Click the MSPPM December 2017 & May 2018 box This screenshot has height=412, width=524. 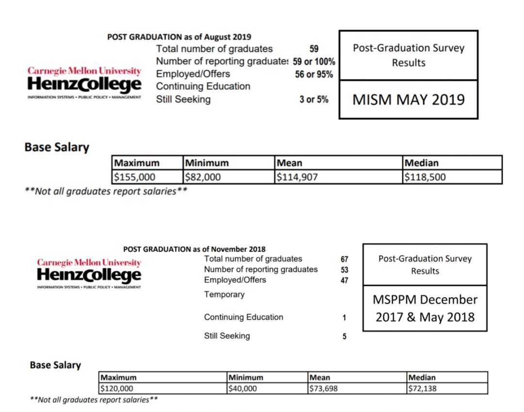click(x=425, y=308)
